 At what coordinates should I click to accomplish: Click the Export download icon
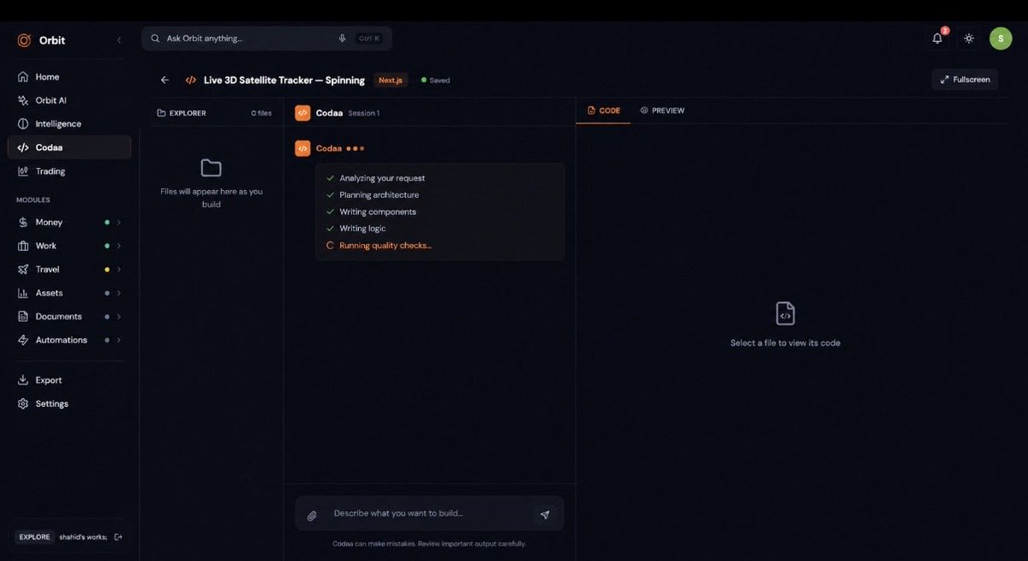23,380
